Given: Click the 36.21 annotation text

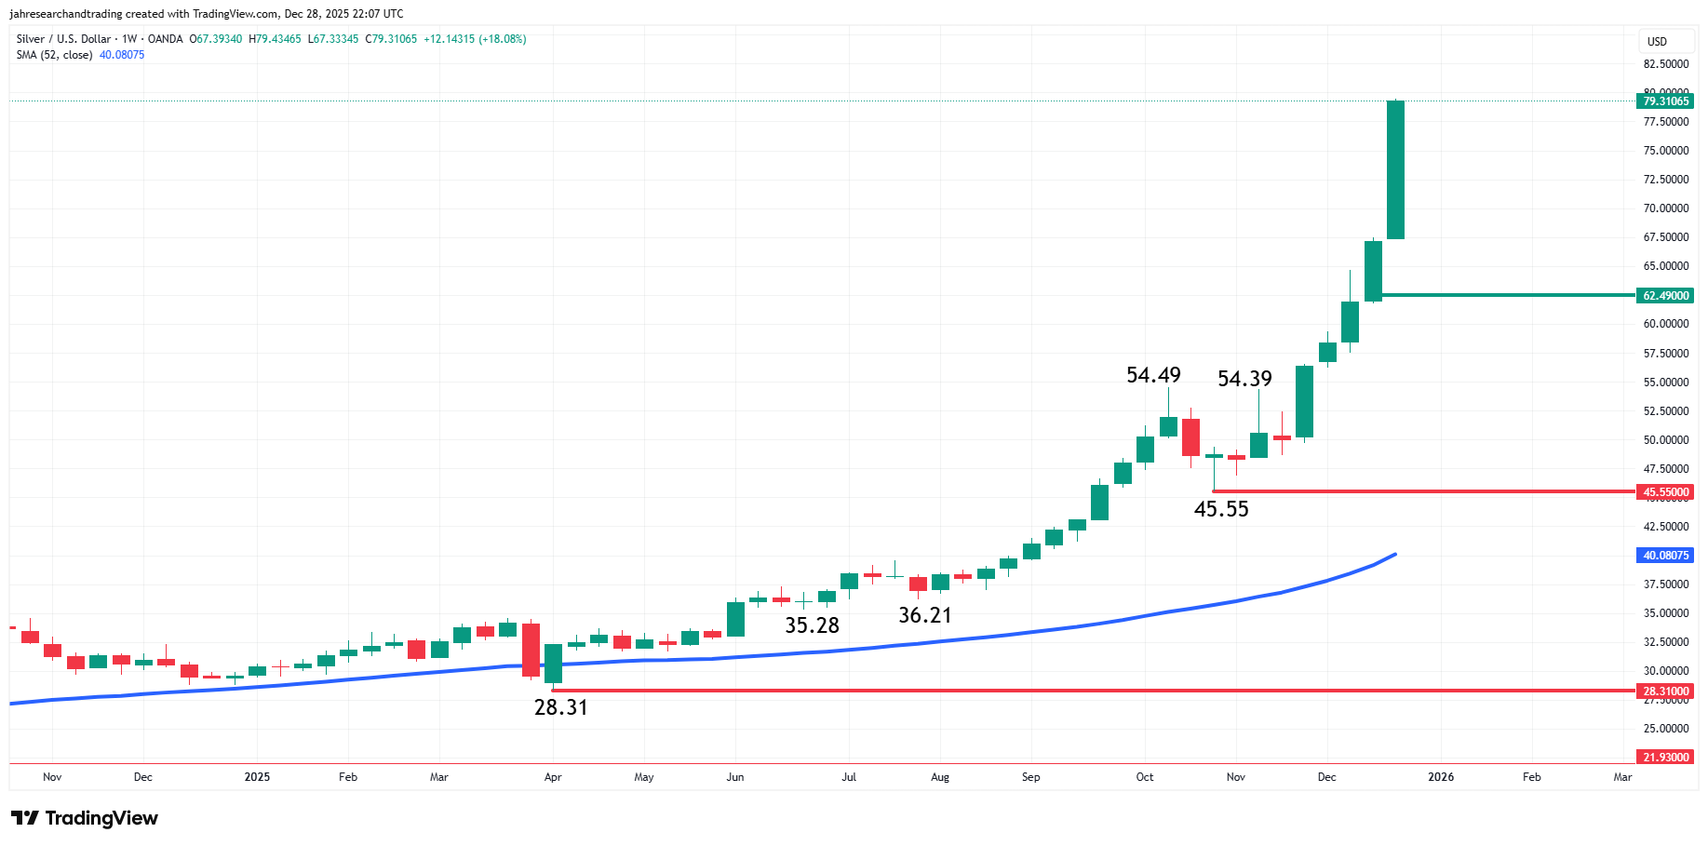Looking at the screenshot, I should [925, 615].
